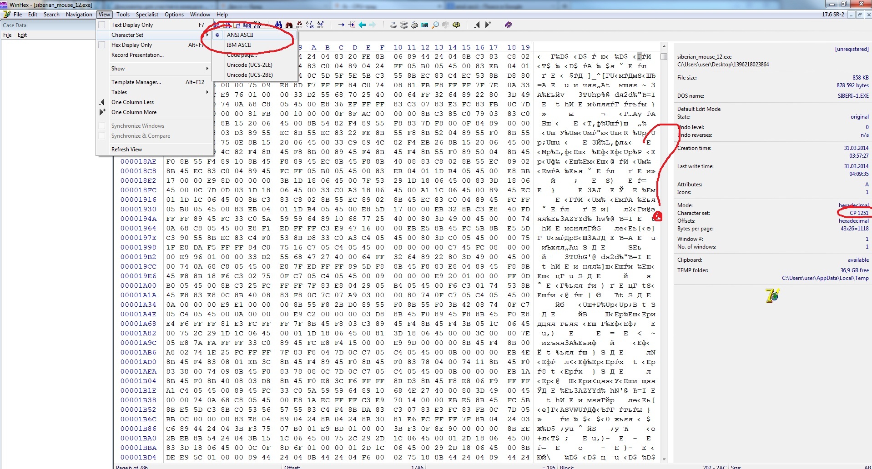Screen dimensions: 872x469
Task: Click offset 000018AE in offset column
Action: tap(138, 161)
